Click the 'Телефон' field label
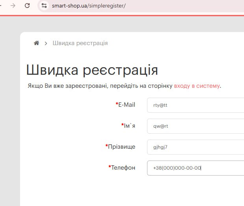The image size is (244, 206). [123, 168]
